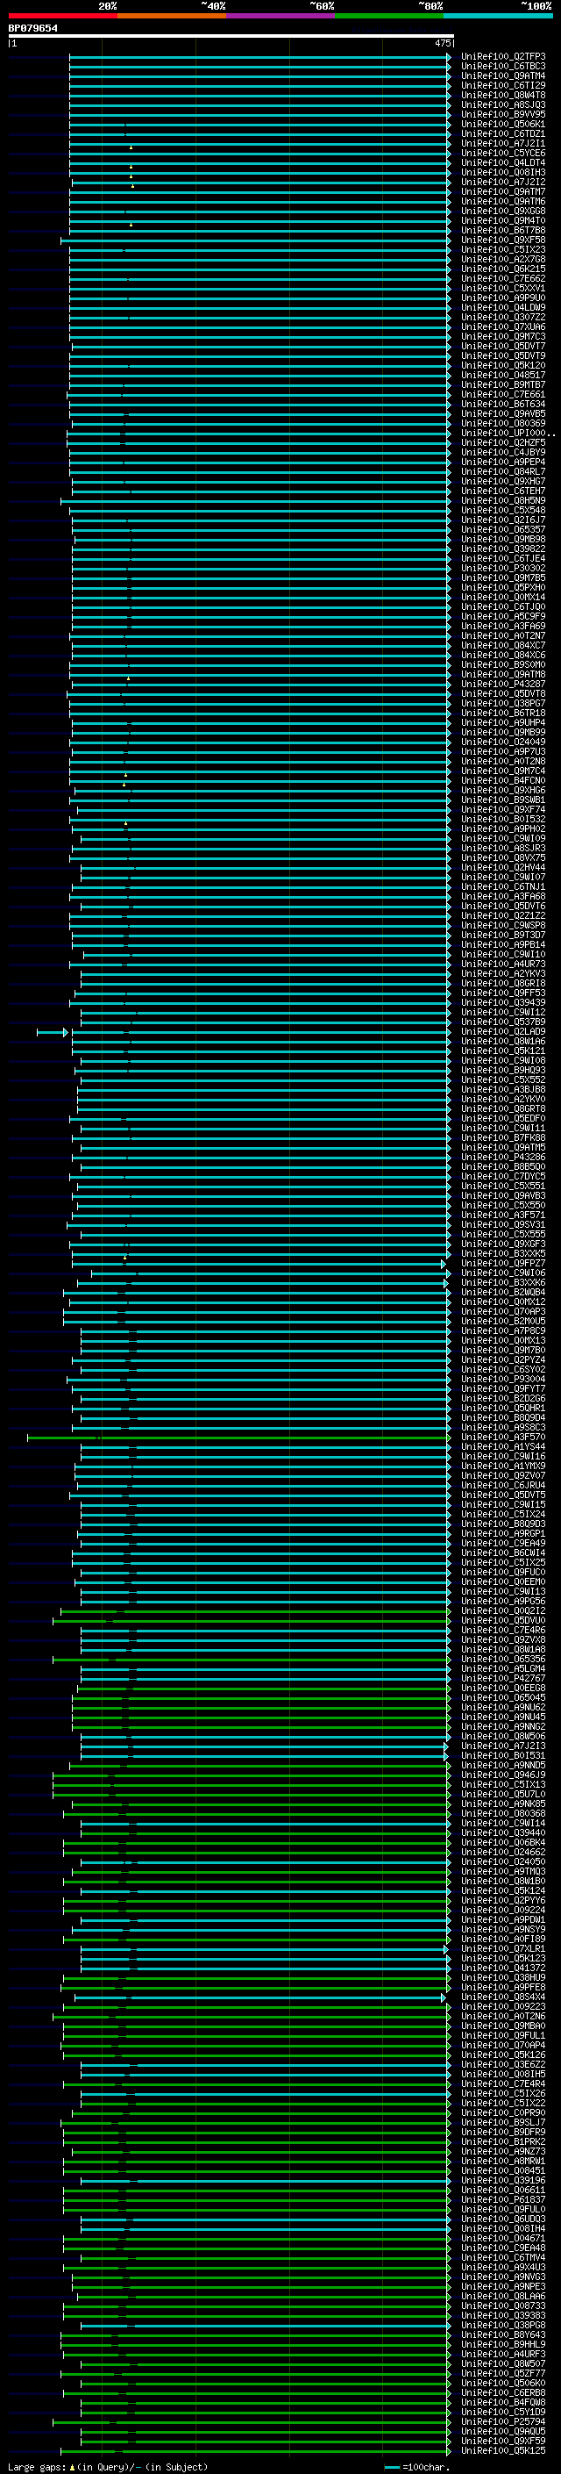The height and width of the screenshot is (2474, 561).
Task: Select hit label UniRef100_A7J2I1
Action: pyautogui.click(x=502, y=143)
